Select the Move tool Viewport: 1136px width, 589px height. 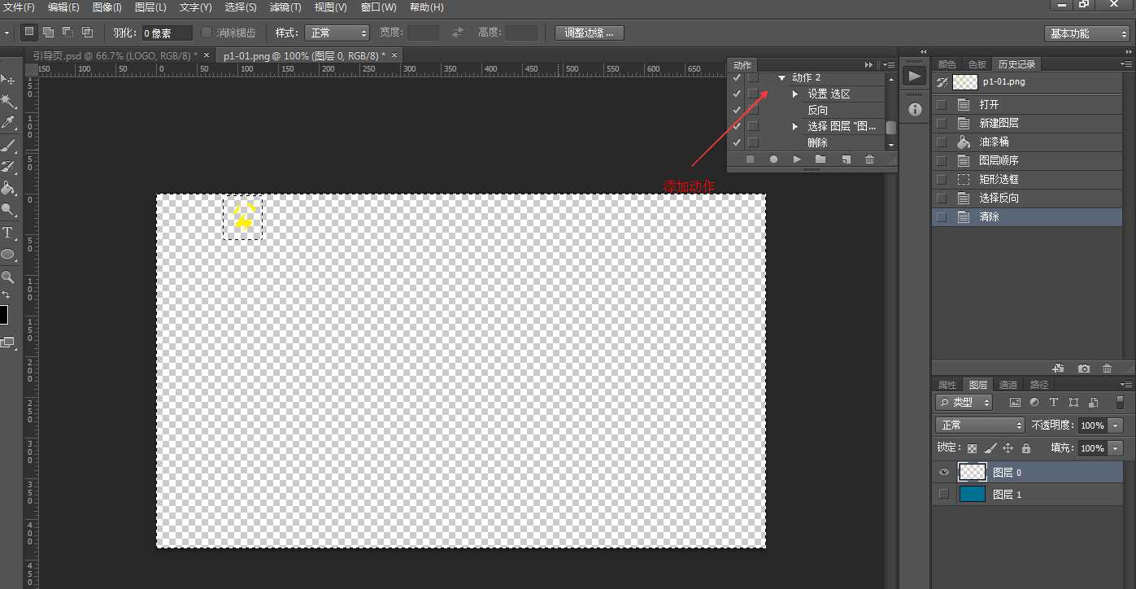point(7,80)
